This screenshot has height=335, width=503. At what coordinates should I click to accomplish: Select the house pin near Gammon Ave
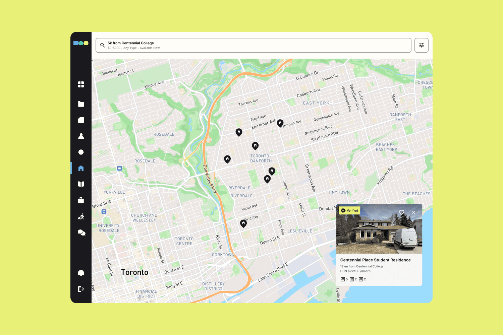[280, 123]
